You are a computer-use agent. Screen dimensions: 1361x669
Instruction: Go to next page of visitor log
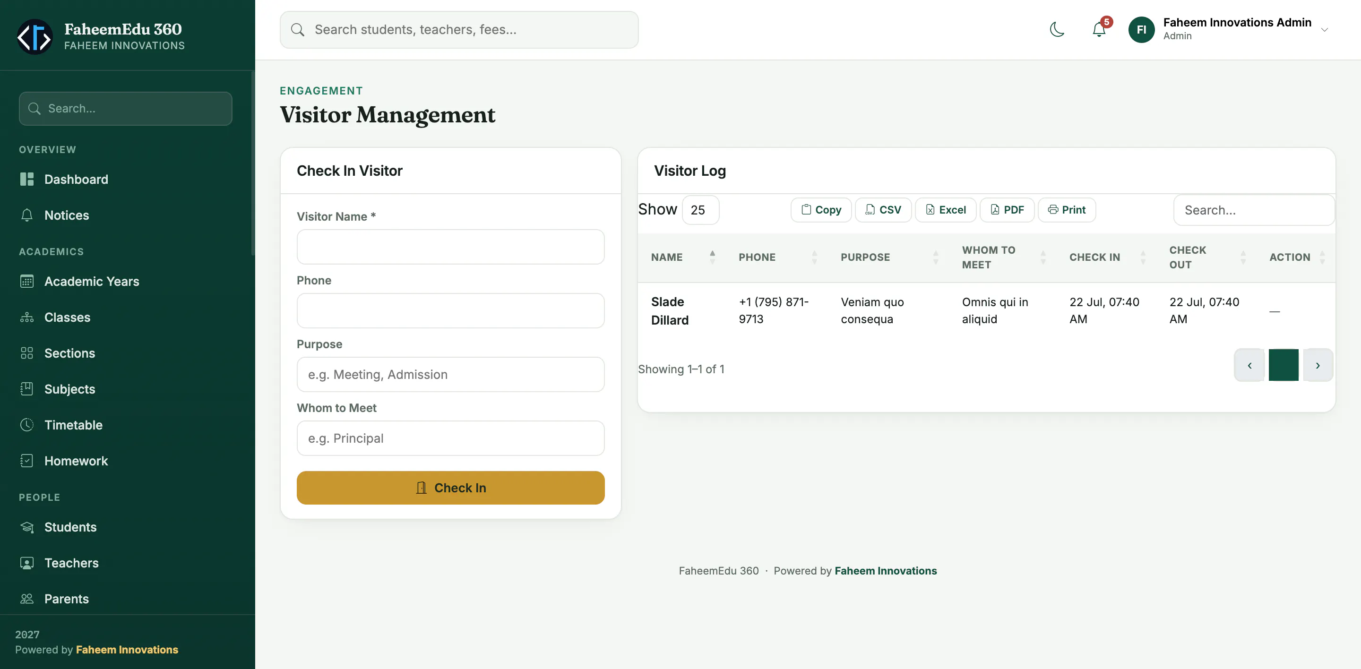click(x=1318, y=365)
